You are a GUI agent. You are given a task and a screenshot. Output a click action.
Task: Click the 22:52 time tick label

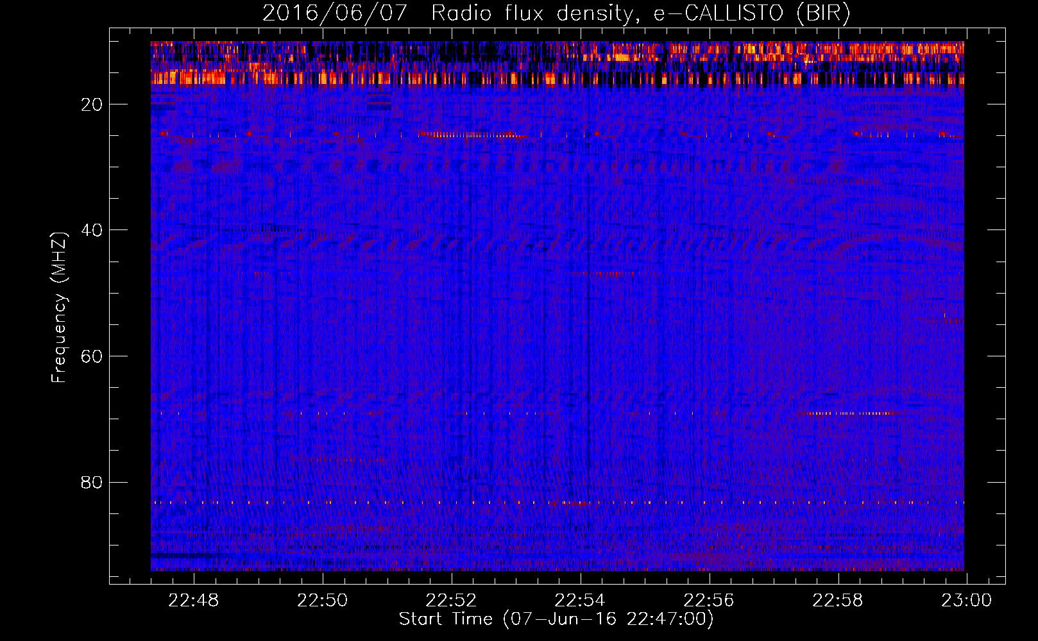pos(451,601)
